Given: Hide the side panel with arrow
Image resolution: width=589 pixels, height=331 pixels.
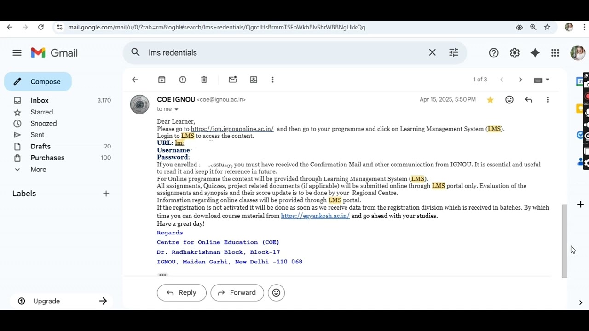Looking at the screenshot, I should point(581,302).
